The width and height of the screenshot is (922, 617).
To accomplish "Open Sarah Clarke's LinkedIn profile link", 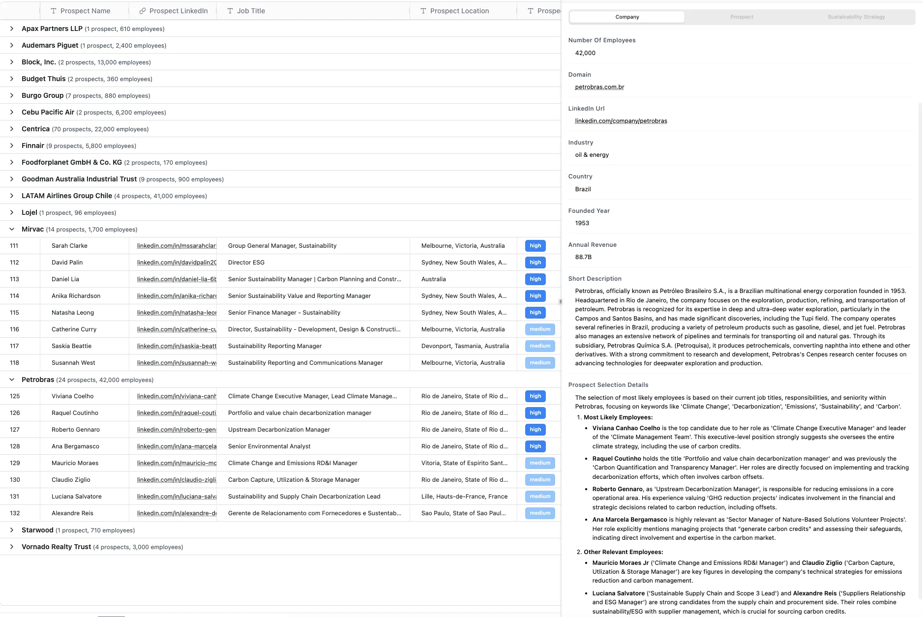I will tap(177, 246).
